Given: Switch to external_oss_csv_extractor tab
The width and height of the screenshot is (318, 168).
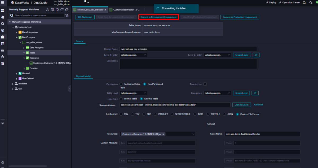Looking at the screenshot, I should (90, 10).
